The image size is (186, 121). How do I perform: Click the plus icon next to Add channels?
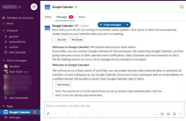point(5,52)
